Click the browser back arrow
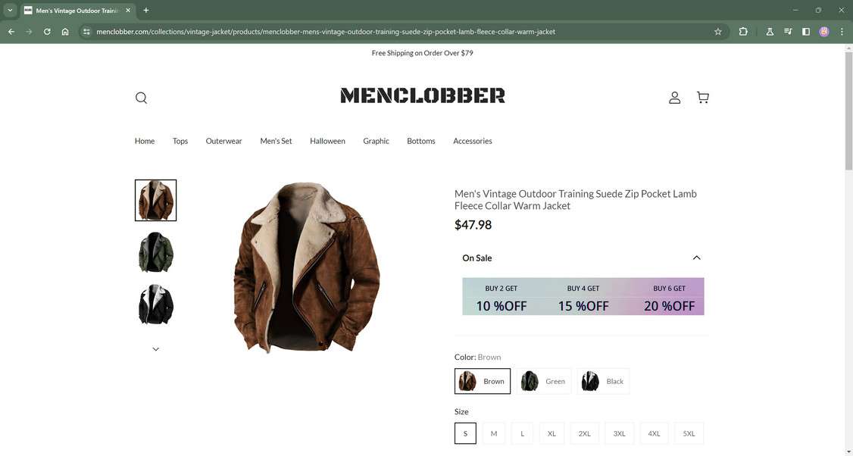853x456 pixels. tap(11, 32)
